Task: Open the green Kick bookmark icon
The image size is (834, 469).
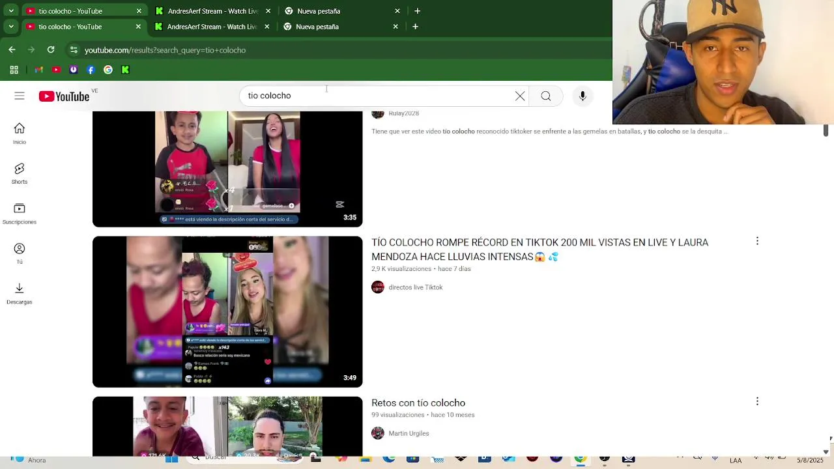Action: (125, 70)
